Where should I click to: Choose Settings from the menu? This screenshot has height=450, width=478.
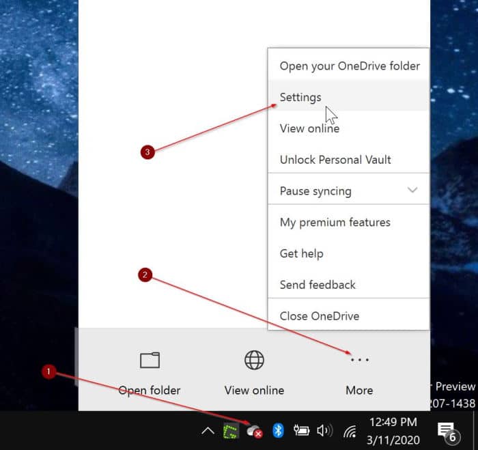click(349, 97)
